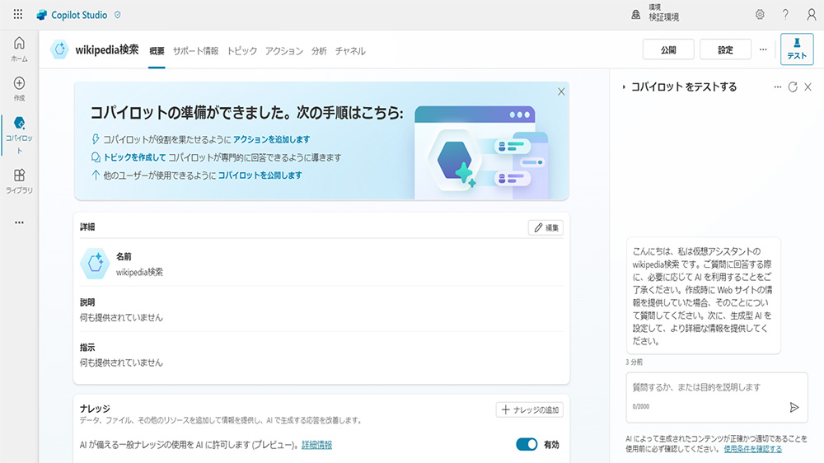Switch to the チャネル tab

[350, 51]
